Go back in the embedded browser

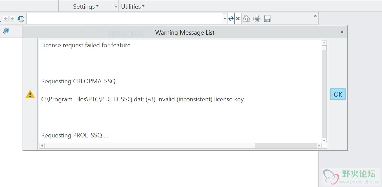[x=6, y=19]
